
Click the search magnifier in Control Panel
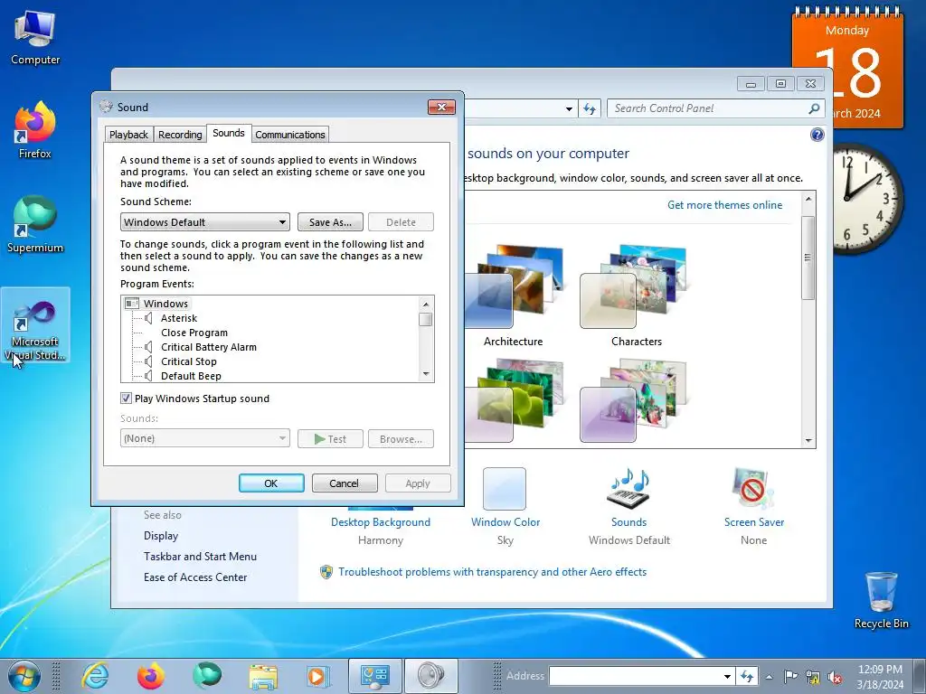coord(814,108)
